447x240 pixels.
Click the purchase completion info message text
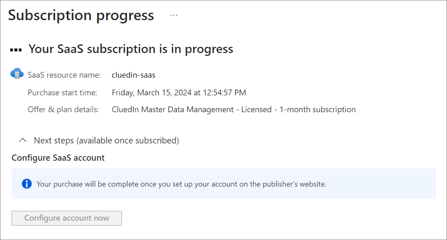181,184
